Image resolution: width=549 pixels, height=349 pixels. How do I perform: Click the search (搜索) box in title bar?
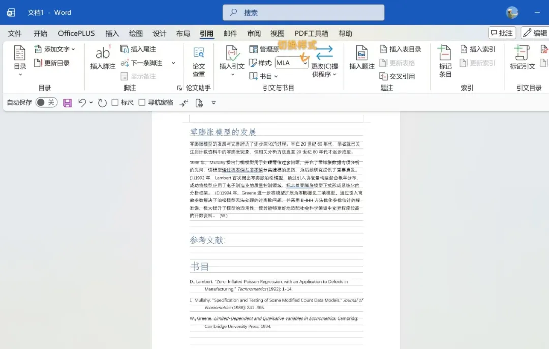pyautogui.click(x=303, y=13)
